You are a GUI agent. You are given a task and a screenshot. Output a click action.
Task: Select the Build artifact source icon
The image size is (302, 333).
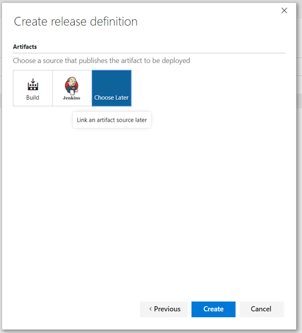(32, 84)
